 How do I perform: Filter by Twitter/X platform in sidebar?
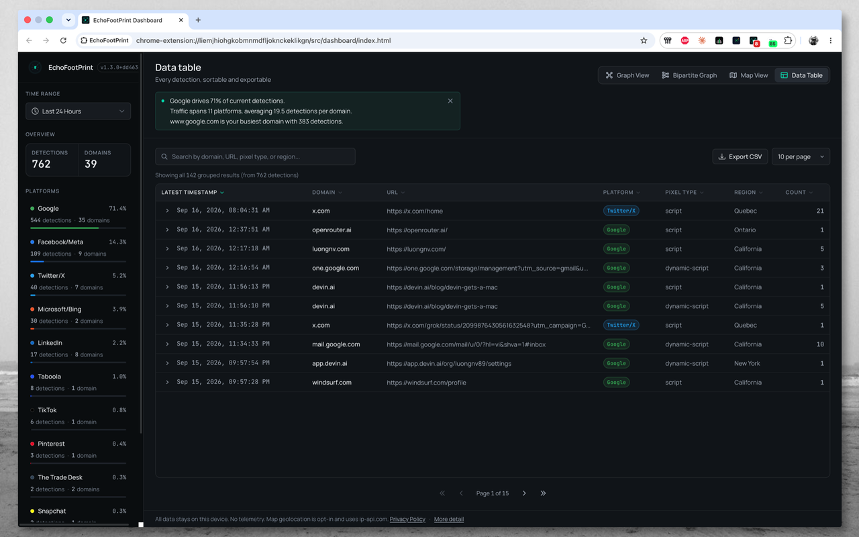click(x=78, y=283)
